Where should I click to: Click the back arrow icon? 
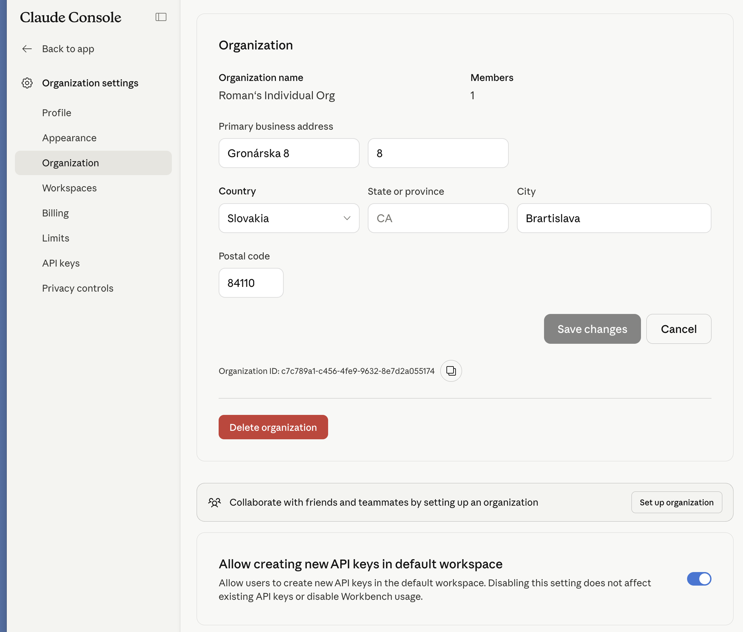27,49
